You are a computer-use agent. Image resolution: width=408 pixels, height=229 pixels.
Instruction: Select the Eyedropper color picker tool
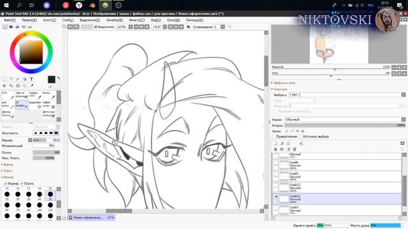pos(31,86)
